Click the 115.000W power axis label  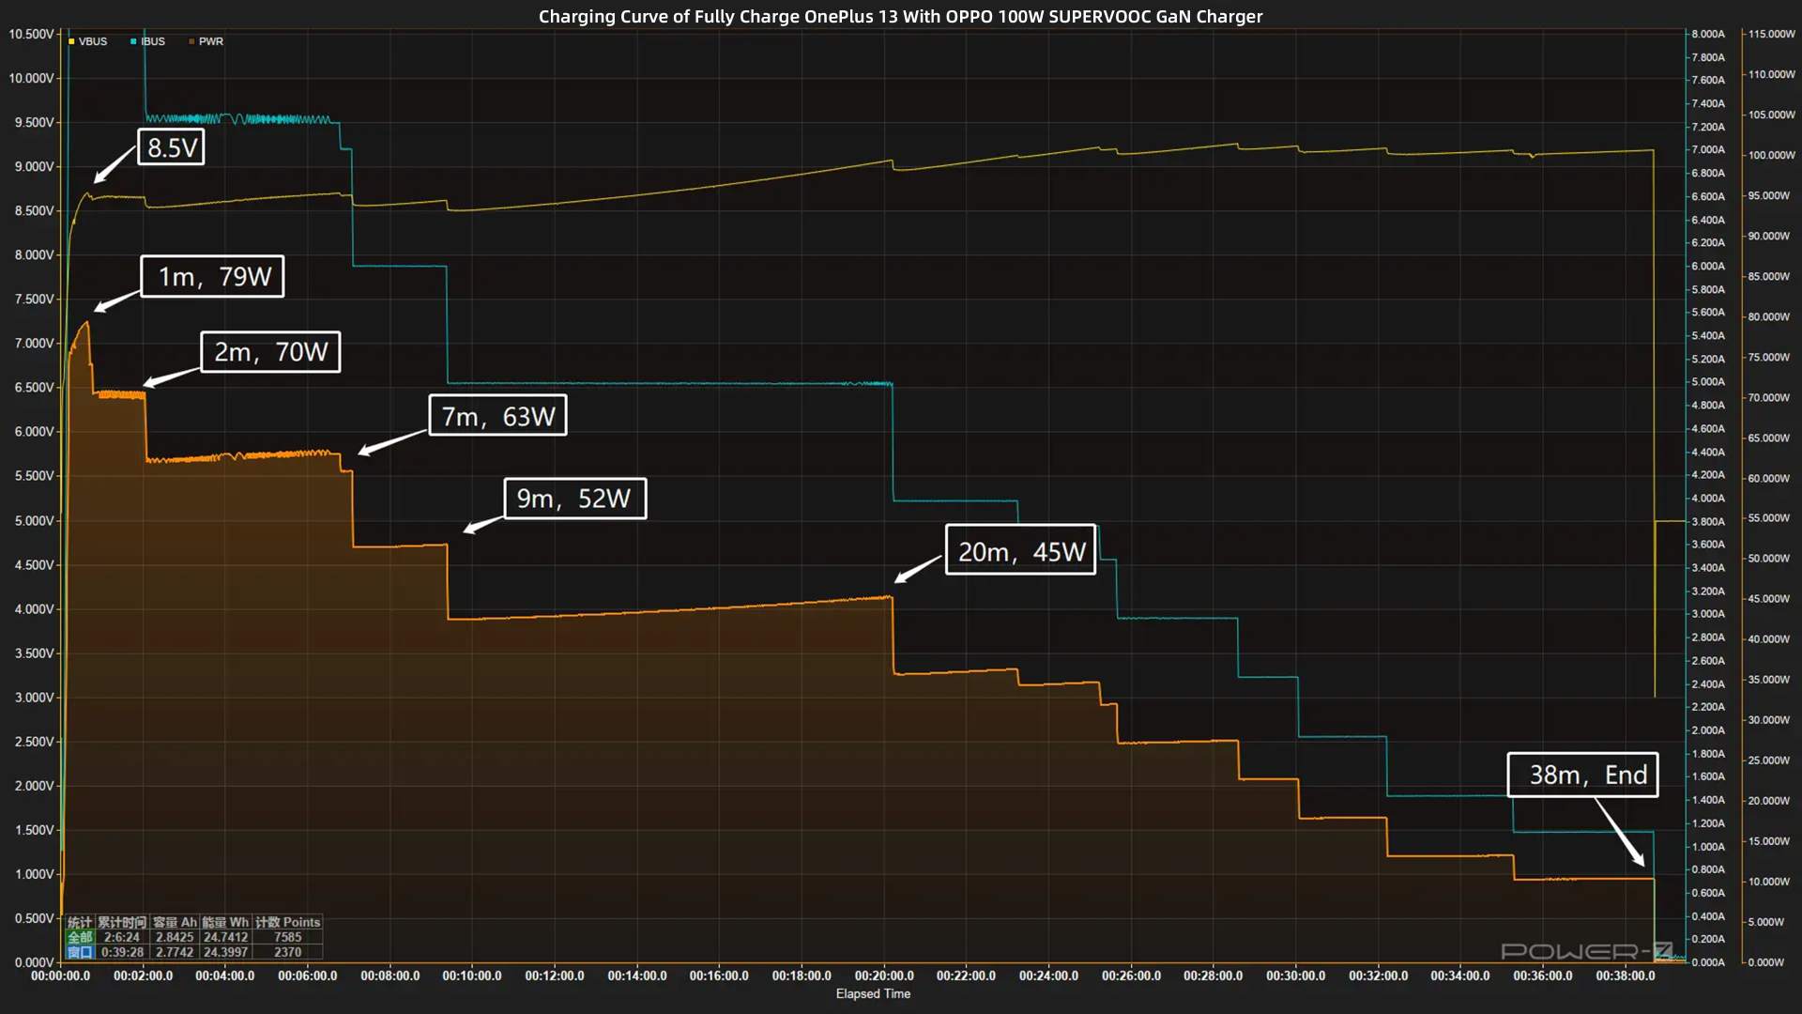(1772, 34)
